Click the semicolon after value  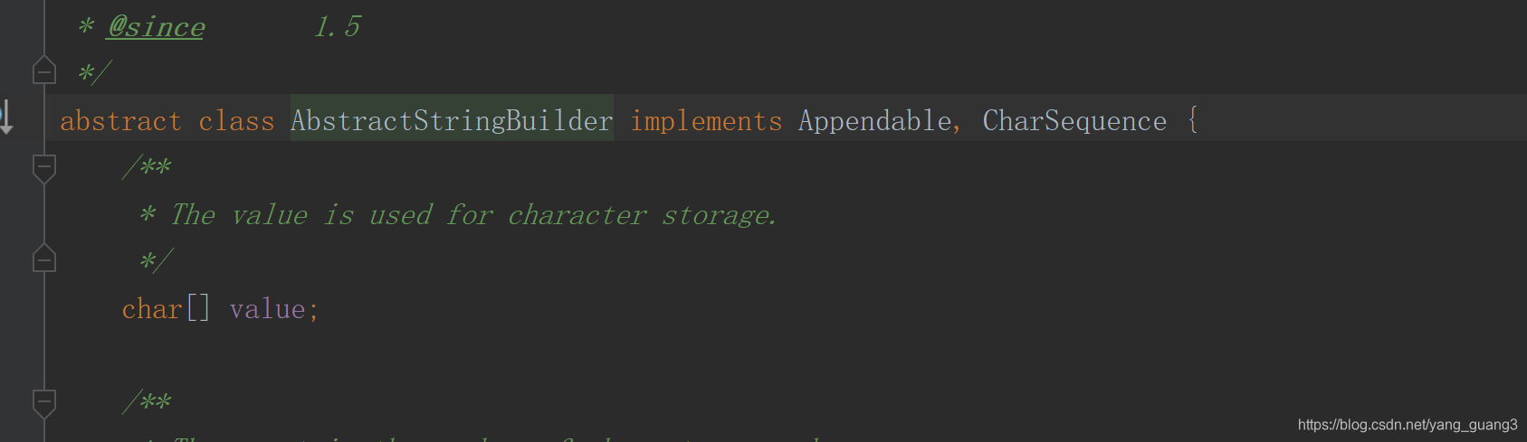point(313,311)
